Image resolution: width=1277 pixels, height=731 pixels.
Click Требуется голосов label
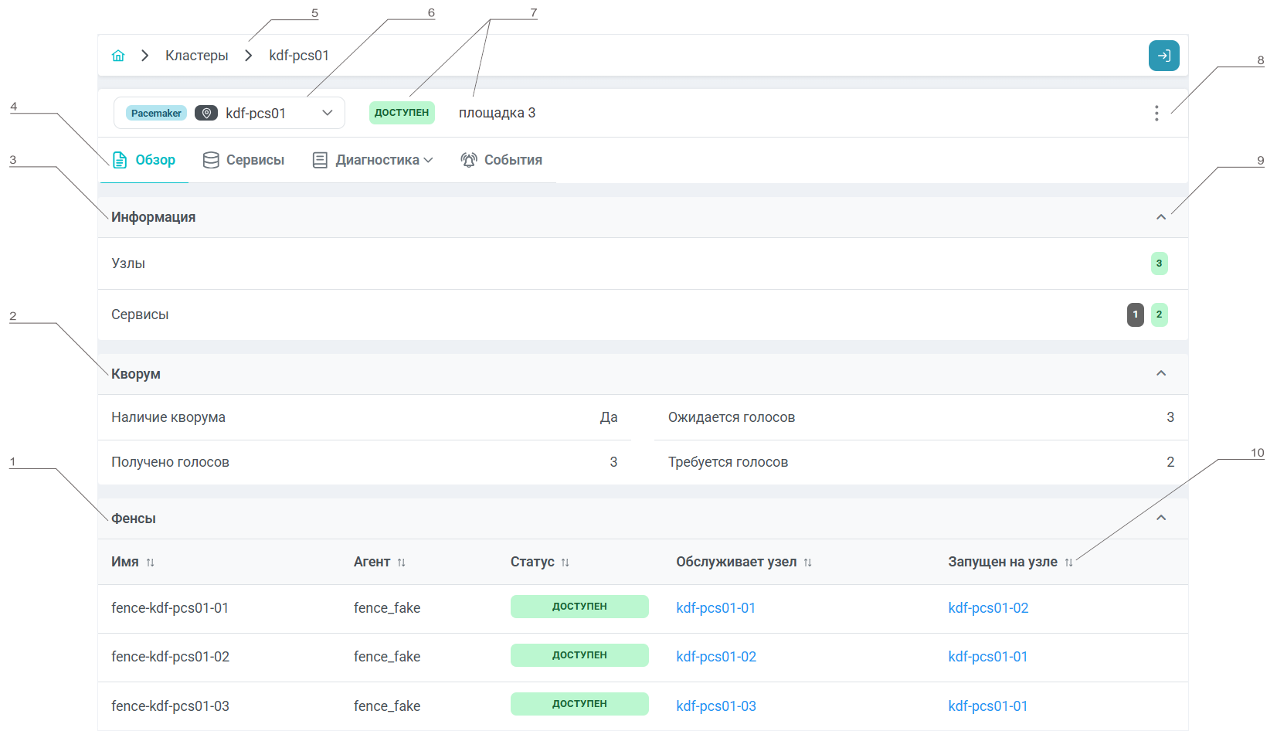(x=728, y=462)
